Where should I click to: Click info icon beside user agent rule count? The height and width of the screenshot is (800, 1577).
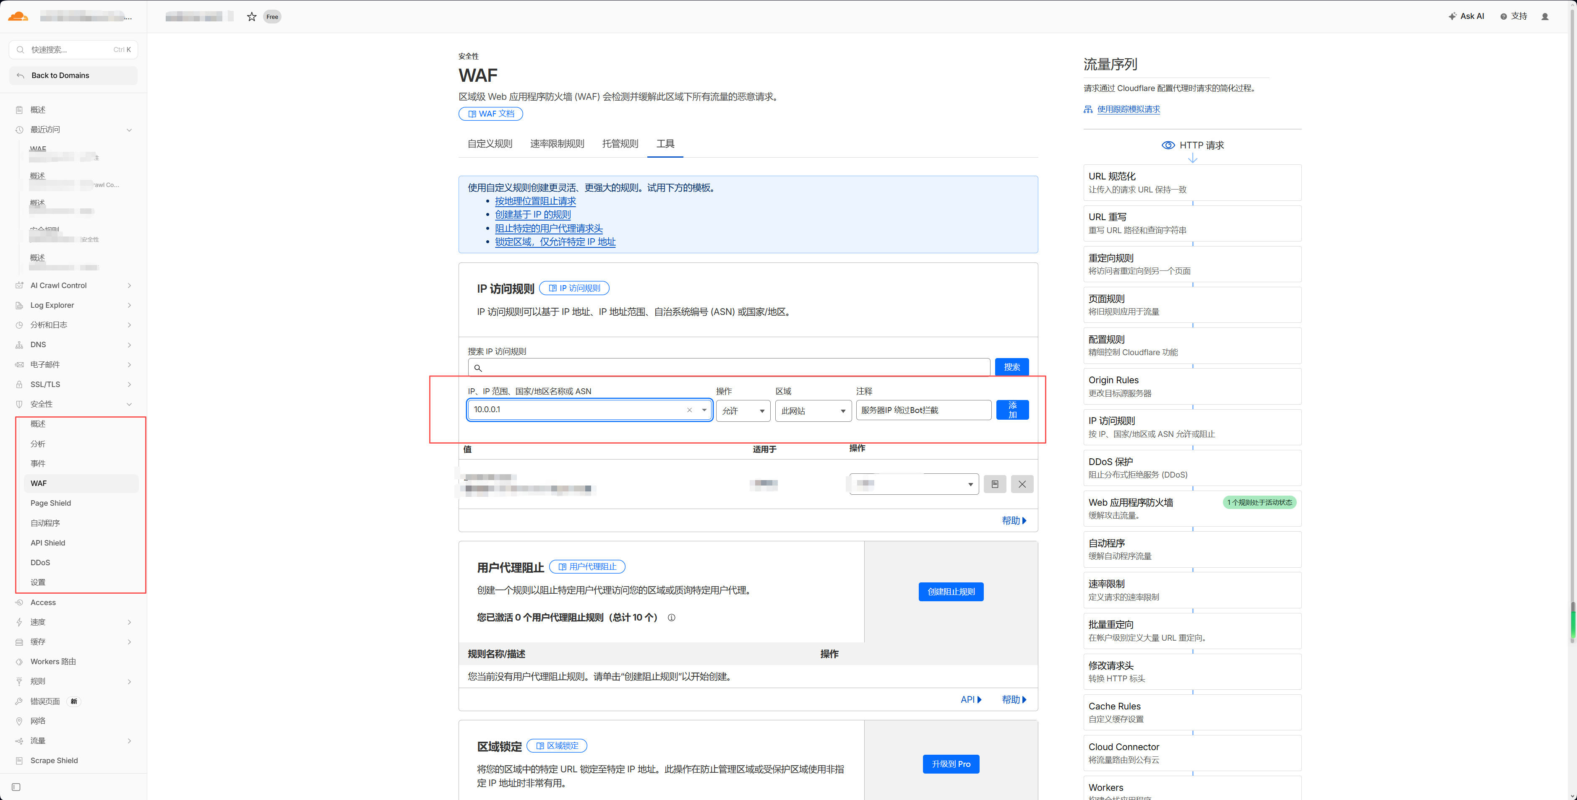point(671,618)
